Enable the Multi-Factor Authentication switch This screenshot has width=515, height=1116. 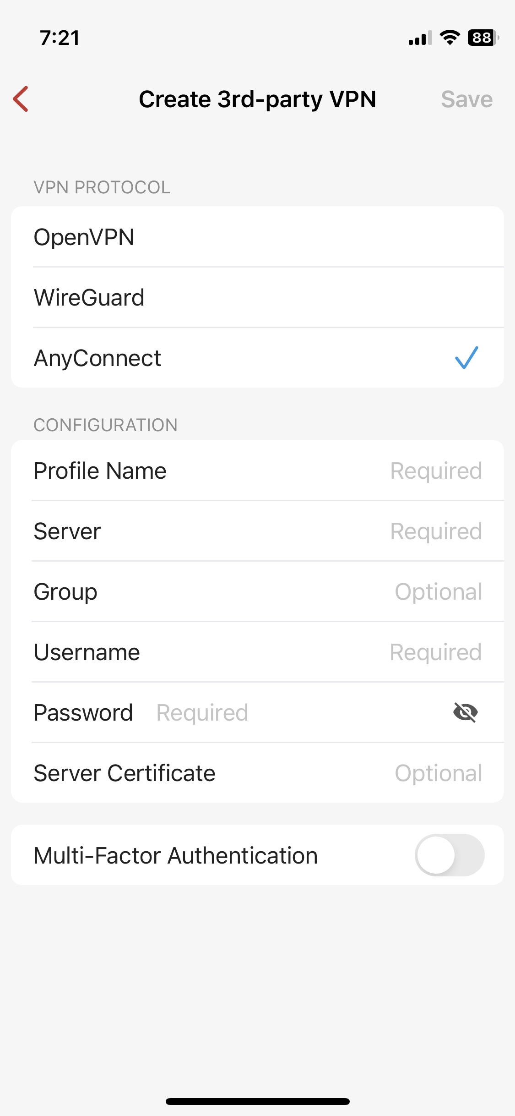click(450, 855)
